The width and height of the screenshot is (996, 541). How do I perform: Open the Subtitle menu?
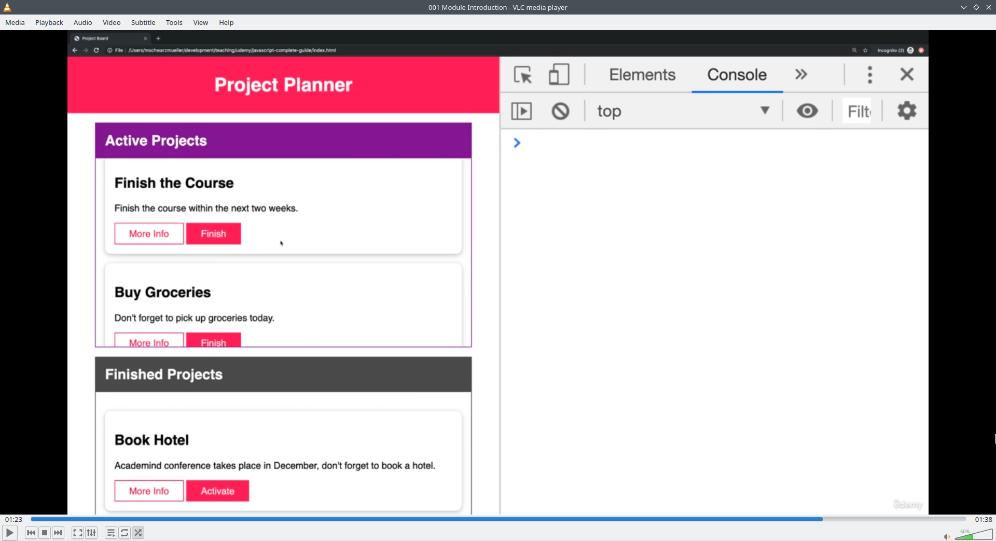tap(143, 22)
